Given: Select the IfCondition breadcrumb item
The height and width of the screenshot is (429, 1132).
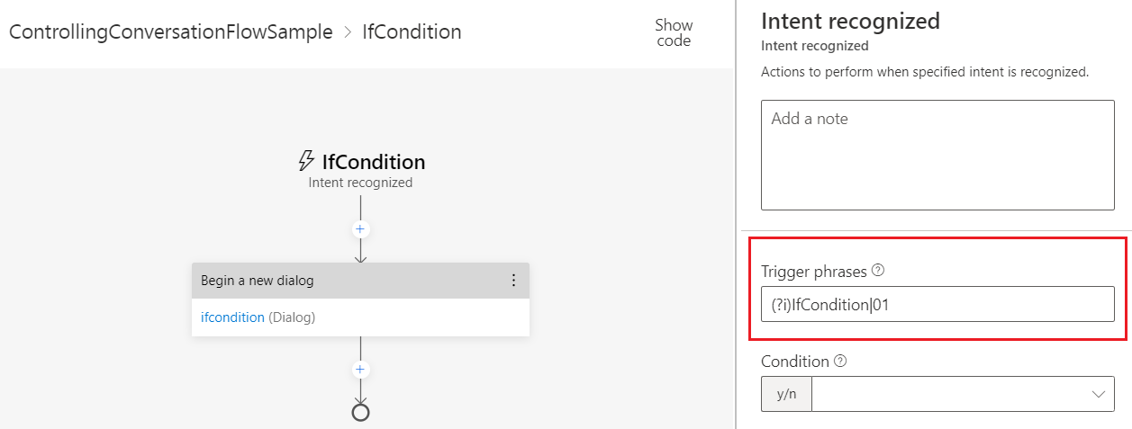Looking at the screenshot, I should [x=412, y=32].
